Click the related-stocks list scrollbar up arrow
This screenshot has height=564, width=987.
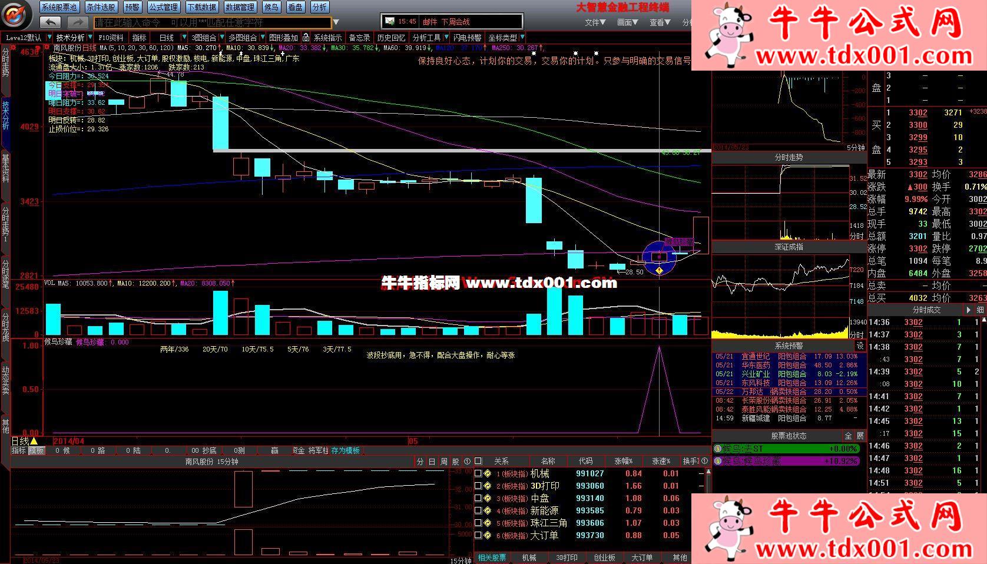pyautogui.click(x=708, y=472)
